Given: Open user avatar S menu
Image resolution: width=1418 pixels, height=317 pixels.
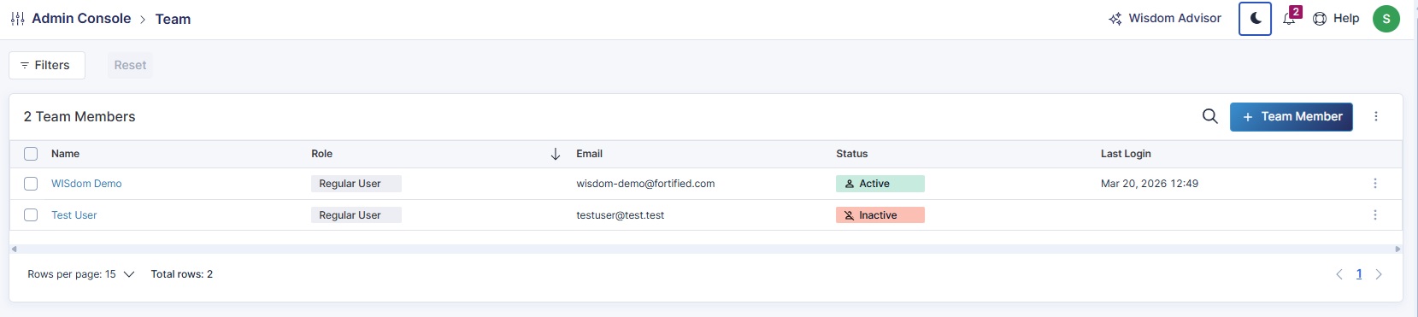Looking at the screenshot, I should 1386,18.
